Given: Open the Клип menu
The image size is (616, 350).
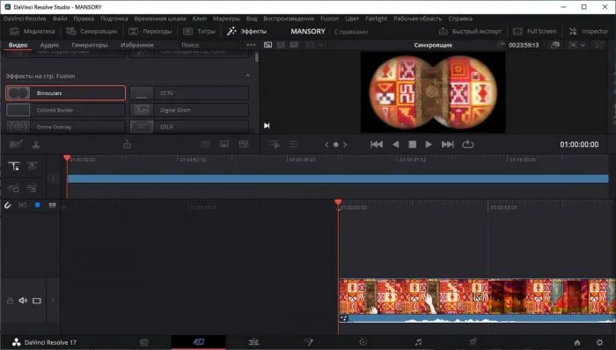Looking at the screenshot, I should pos(199,18).
